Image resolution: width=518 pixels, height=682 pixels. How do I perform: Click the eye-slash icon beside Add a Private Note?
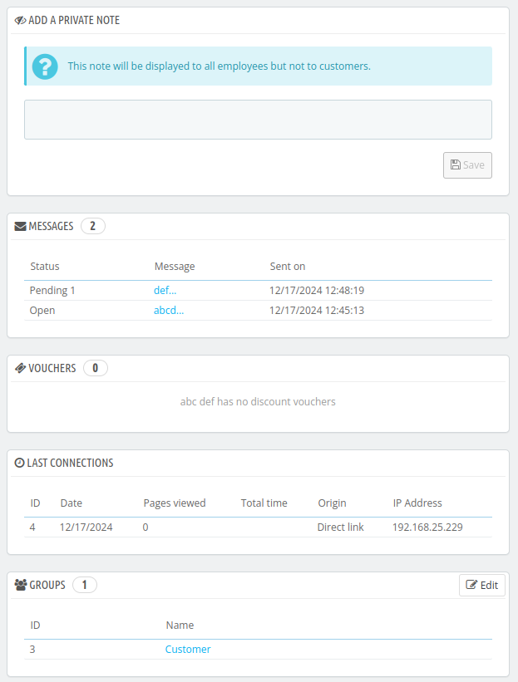[21, 20]
